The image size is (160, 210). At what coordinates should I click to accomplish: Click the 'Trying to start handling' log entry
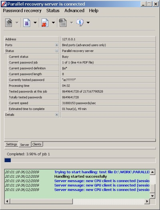coord(102,172)
